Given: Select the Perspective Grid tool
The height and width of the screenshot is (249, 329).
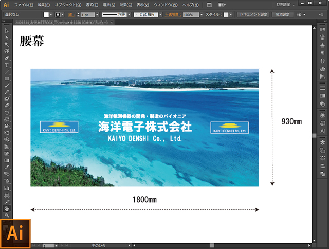Looking at the screenshot, I should (7, 147).
